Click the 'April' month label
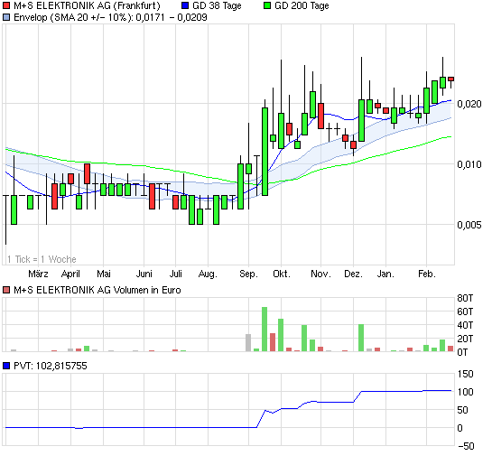The height and width of the screenshot is (465, 492). pyautogui.click(x=70, y=274)
